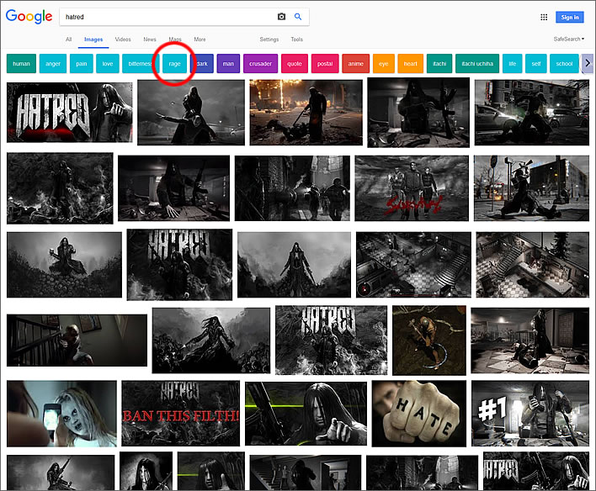596x491 pixels.
Task: Switch to the Videos tab
Action: [x=123, y=40]
